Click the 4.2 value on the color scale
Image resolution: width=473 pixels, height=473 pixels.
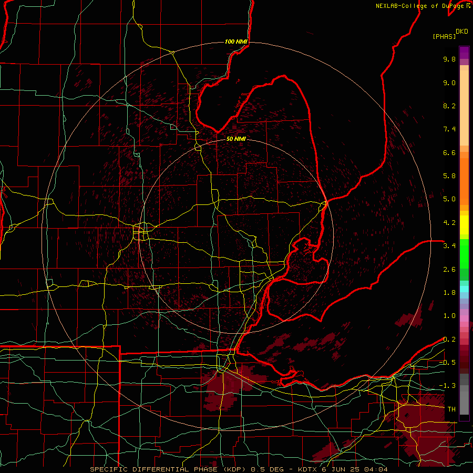tap(449, 223)
